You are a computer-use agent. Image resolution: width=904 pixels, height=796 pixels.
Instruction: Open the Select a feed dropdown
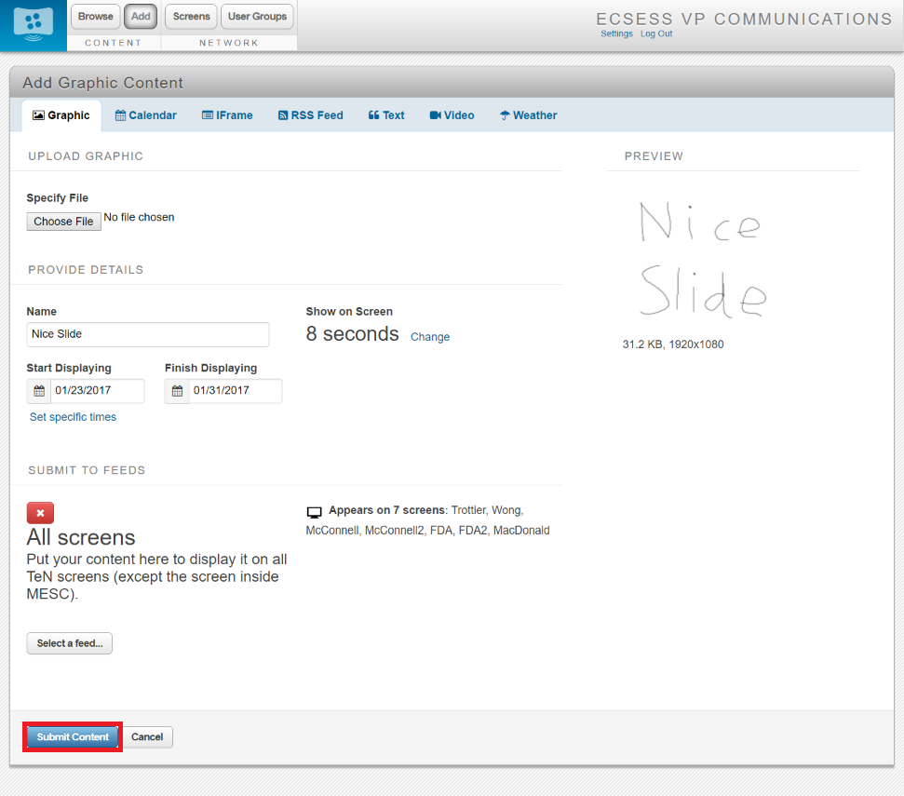click(70, 643)
